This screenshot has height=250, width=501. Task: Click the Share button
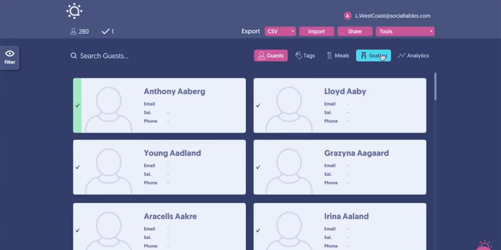(x=354, y=31)
